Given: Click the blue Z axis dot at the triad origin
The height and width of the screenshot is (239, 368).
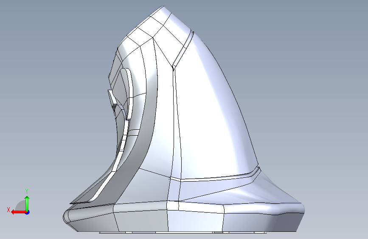Looking at the screenshot, I should [28, 212].
